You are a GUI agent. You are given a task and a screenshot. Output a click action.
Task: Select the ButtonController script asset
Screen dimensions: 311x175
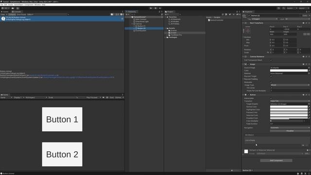click(x=215, y=20)
